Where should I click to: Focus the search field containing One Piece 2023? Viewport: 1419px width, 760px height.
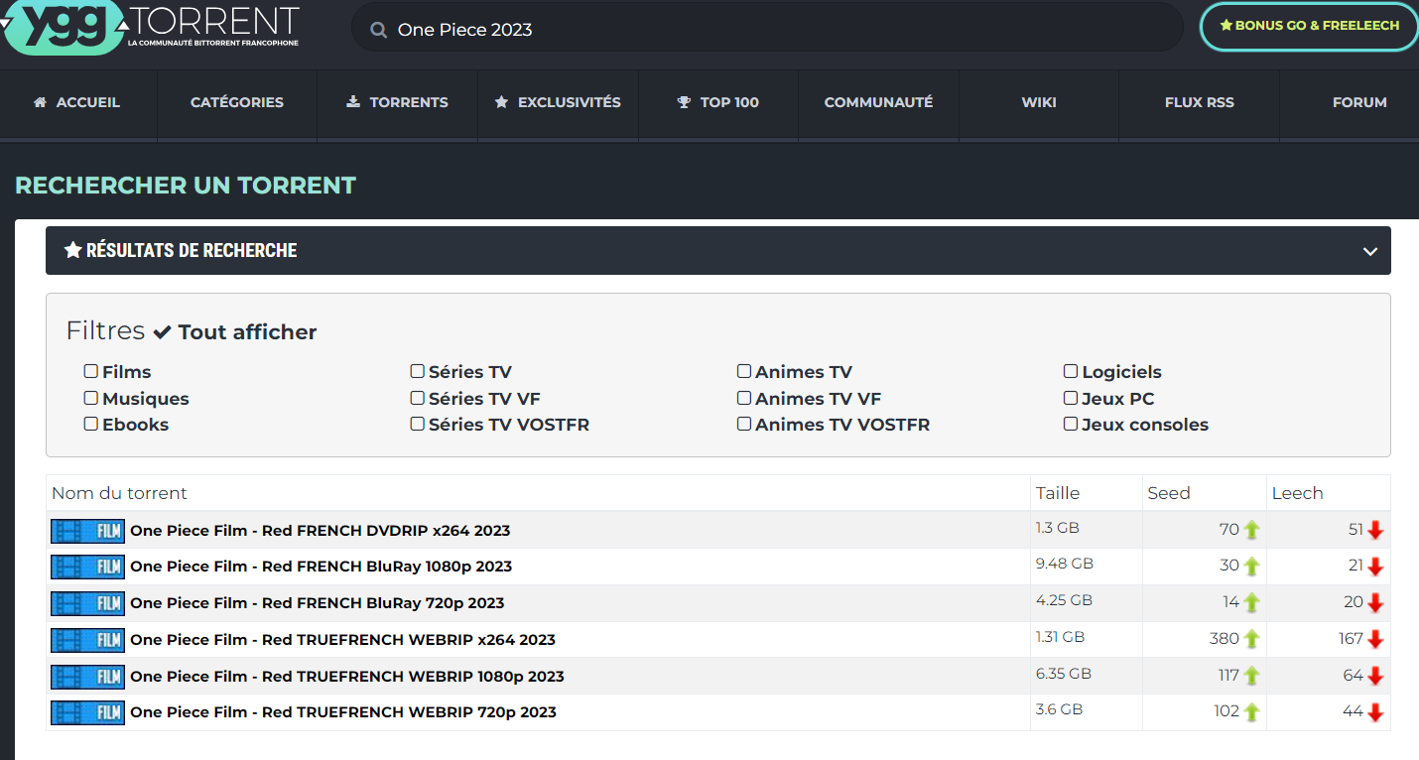pyautogui.click(x=774, y=30)
